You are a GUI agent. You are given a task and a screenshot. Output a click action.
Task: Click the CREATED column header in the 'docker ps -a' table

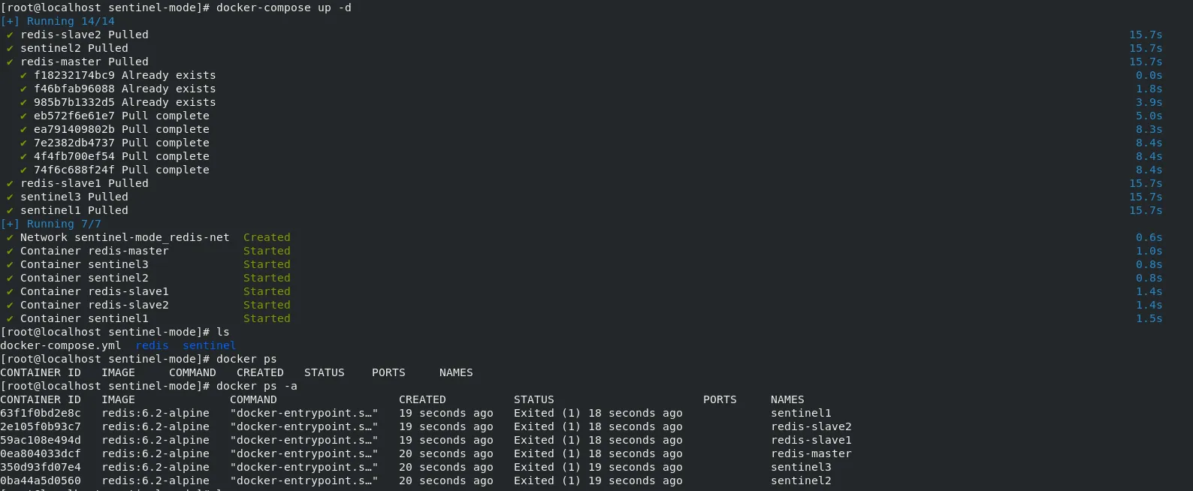click(422, 399)
